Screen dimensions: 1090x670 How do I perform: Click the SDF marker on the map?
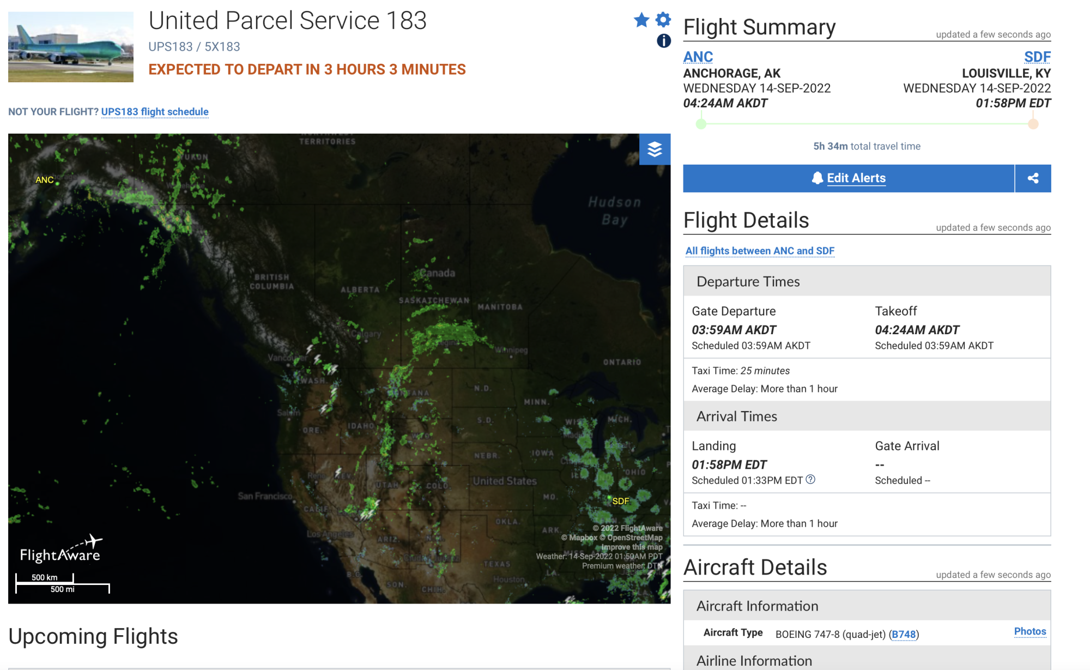(620, 501)
